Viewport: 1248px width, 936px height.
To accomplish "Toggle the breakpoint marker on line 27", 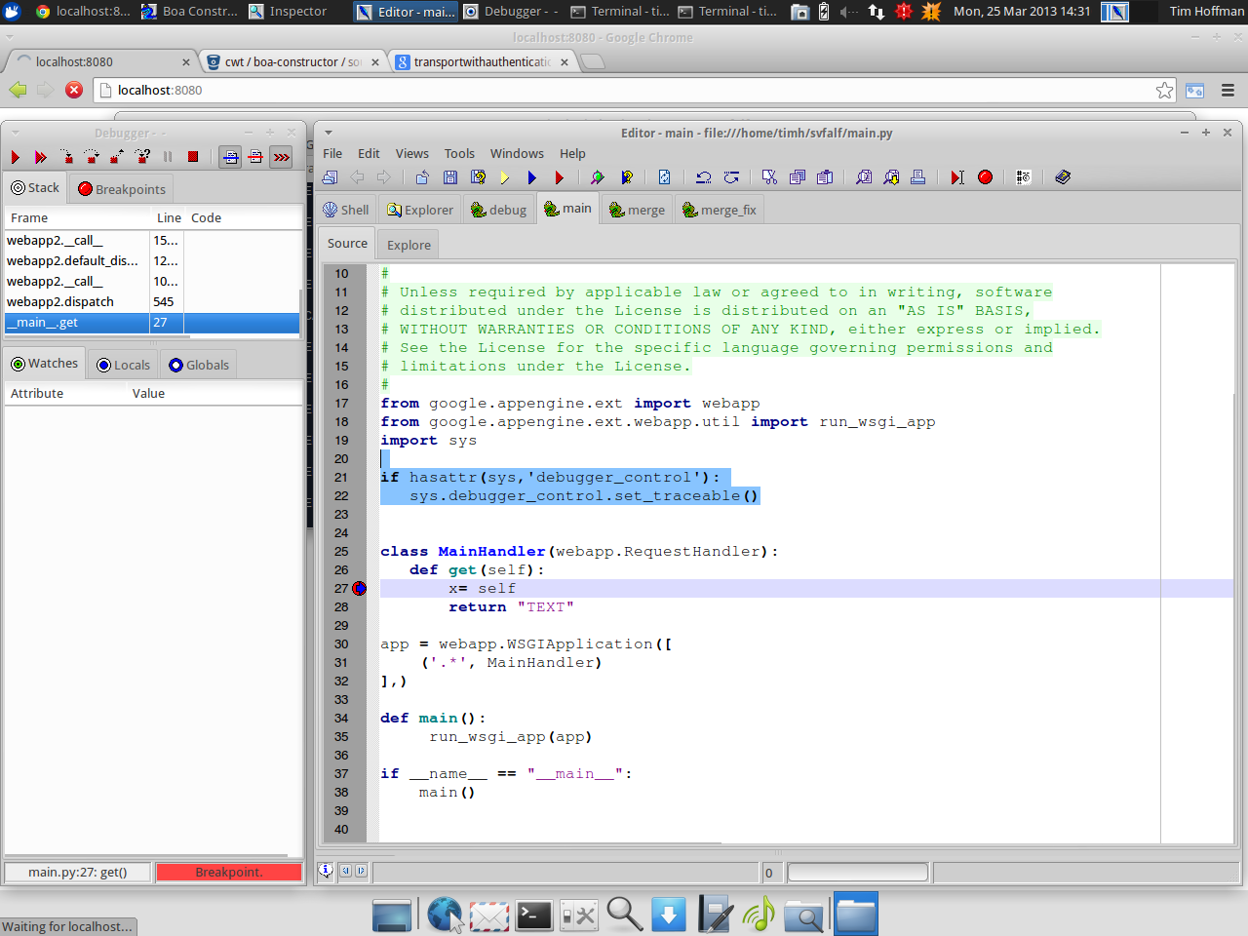I will click(x=359, y=589).
